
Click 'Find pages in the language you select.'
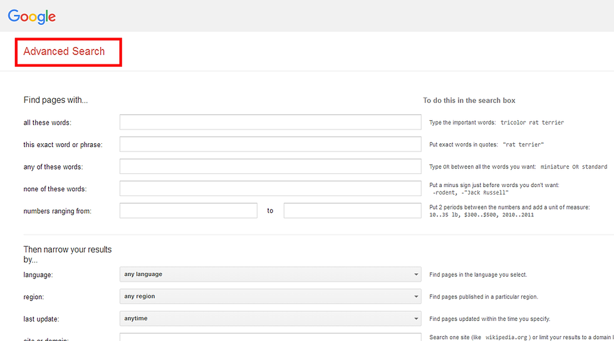pos(478,275)
